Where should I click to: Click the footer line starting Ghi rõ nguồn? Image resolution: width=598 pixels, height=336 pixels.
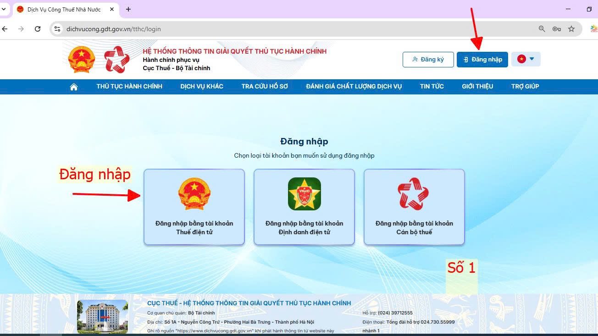(x=241, y=331)
